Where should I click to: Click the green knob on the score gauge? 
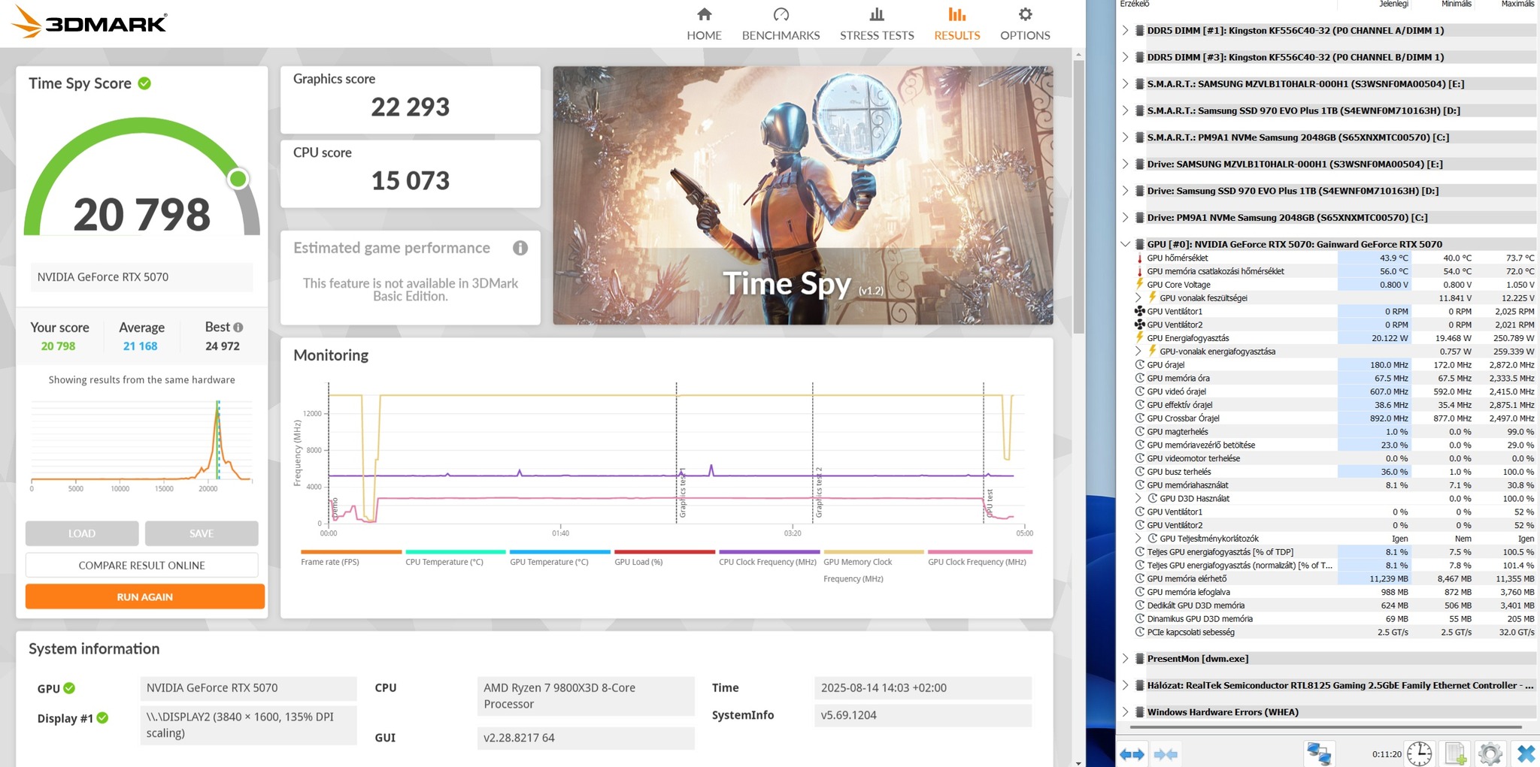(238, 179)
